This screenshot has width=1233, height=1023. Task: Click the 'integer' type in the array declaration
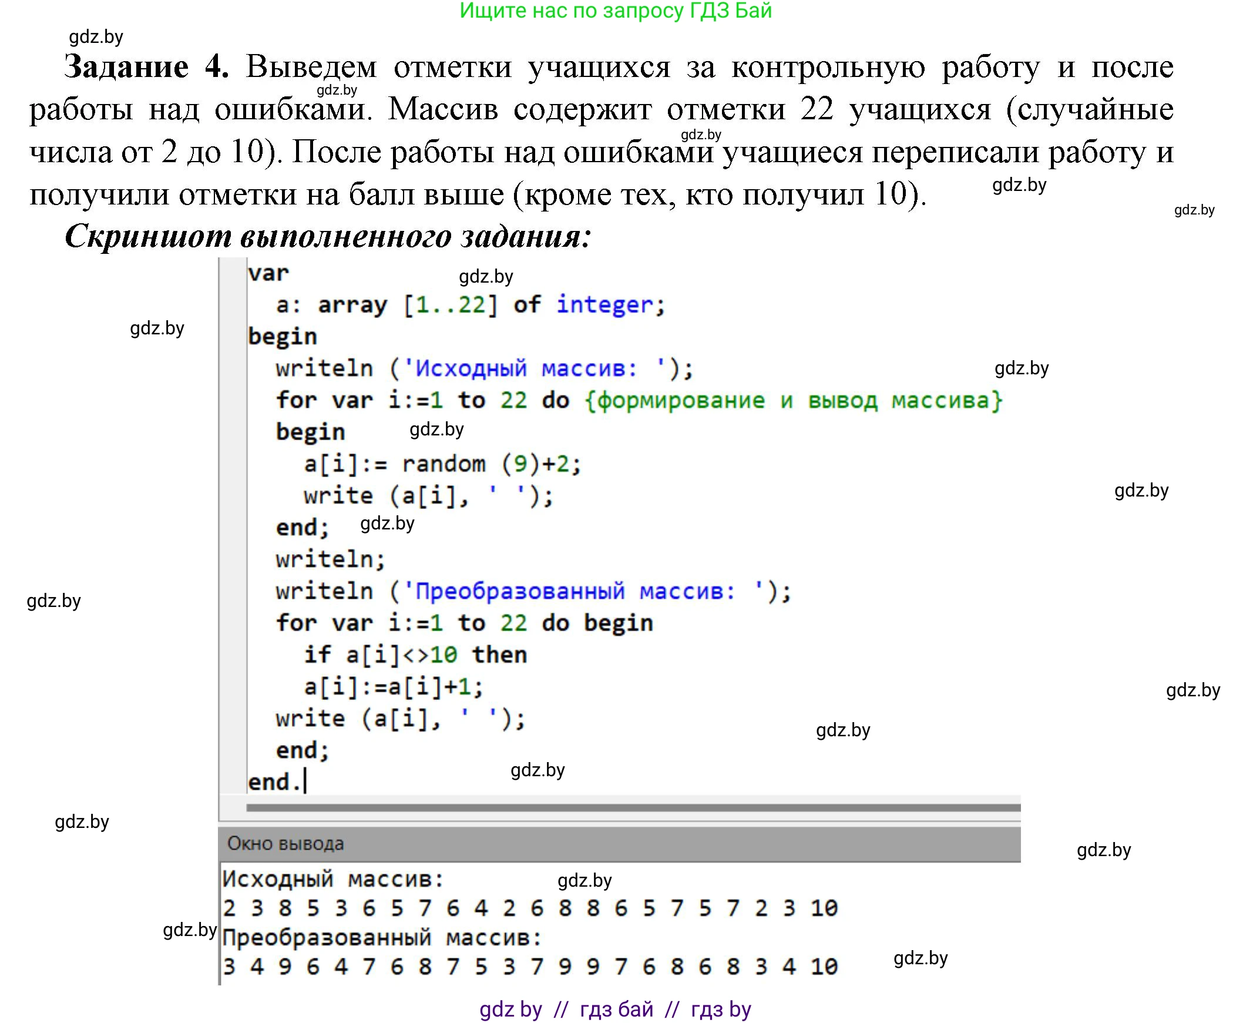click(x=605, y=305)
